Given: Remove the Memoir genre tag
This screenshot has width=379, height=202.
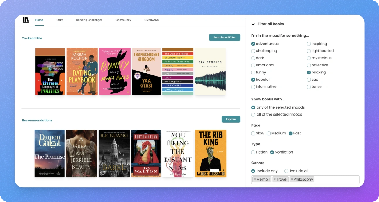Looking at the screenshot, I should (x=255, y=179).
